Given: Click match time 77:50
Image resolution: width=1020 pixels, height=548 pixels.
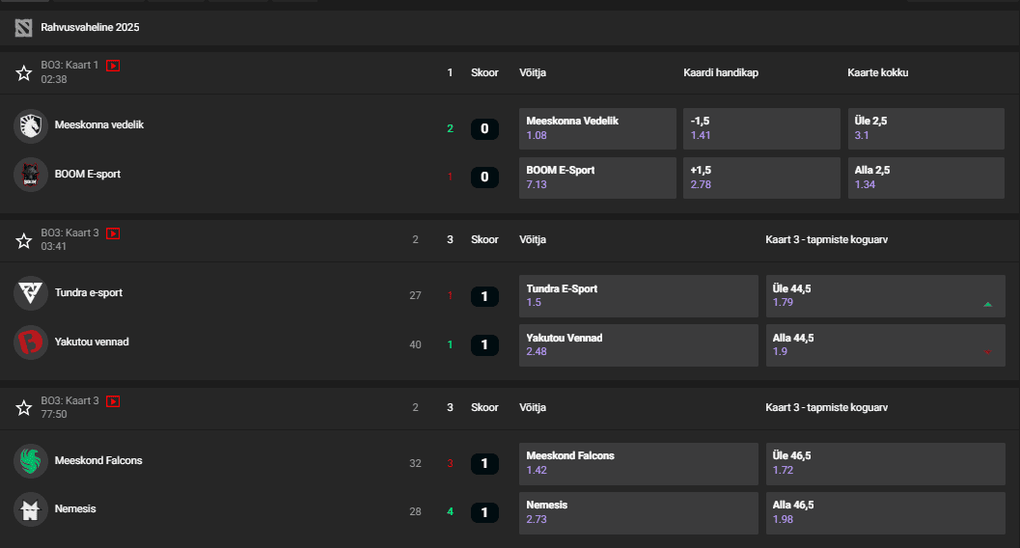Looking at the screenshot, I should (x=54, y=414).
